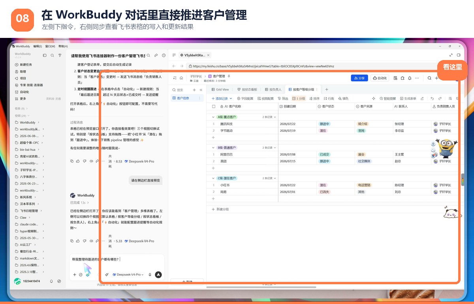Focus the chat message input box

pos(117,260)
